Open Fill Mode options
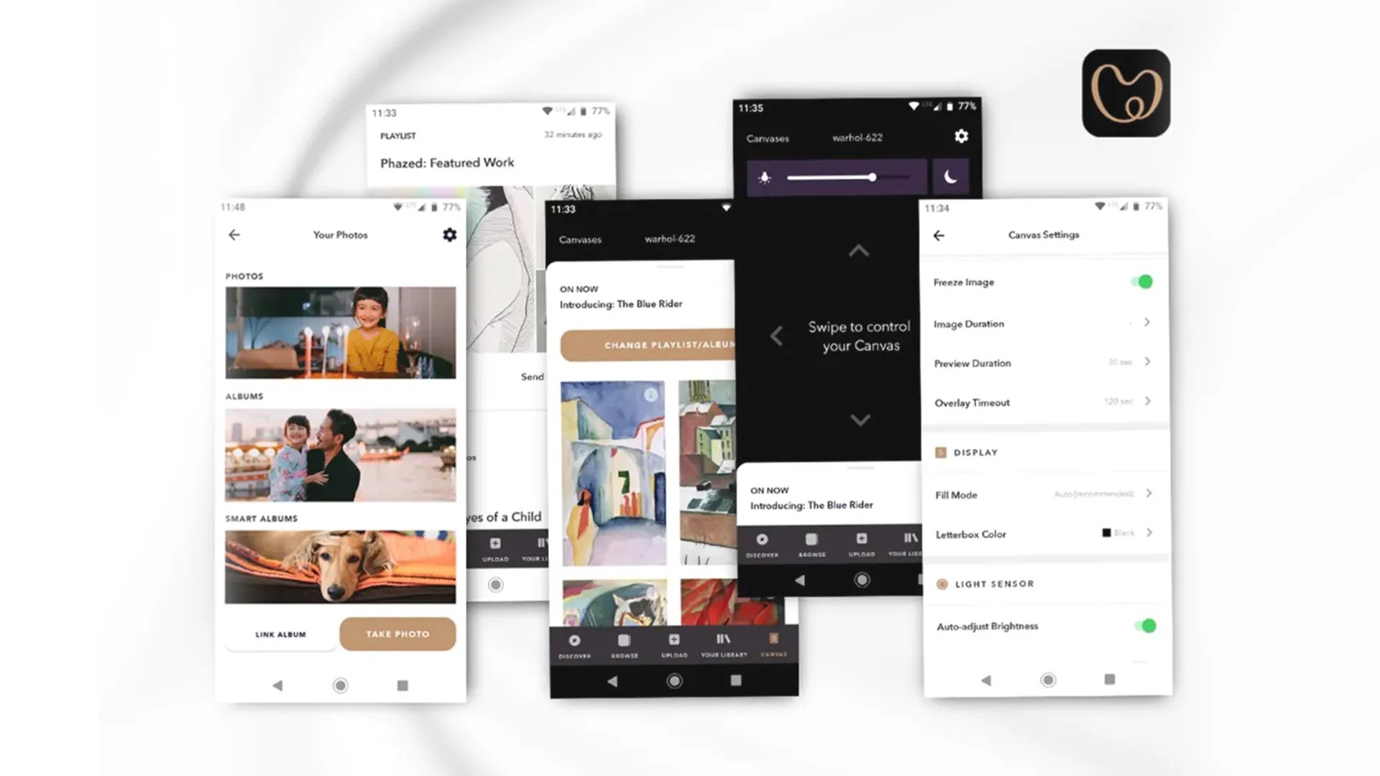This screenshot has height=776, width=1380. pos(1149,494)
